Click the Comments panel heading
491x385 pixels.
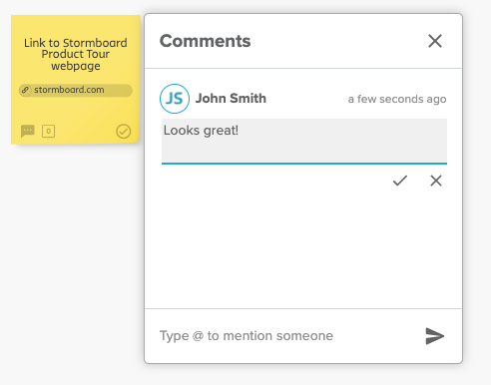[x=205, y=41]
